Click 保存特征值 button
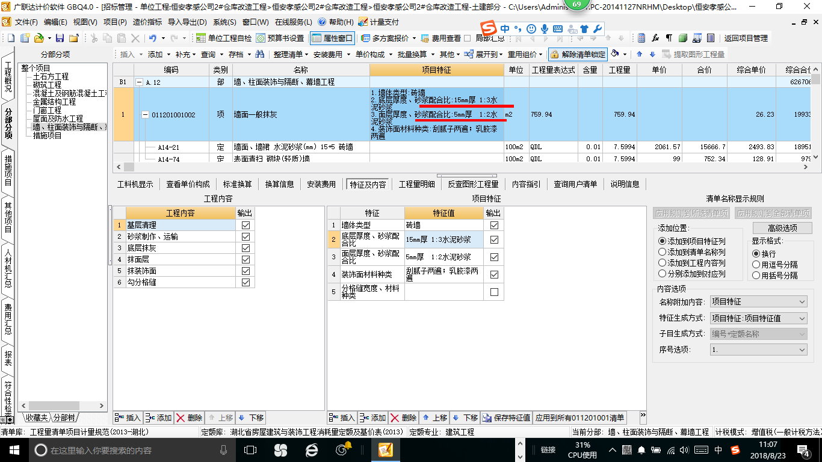 (506, 417)
